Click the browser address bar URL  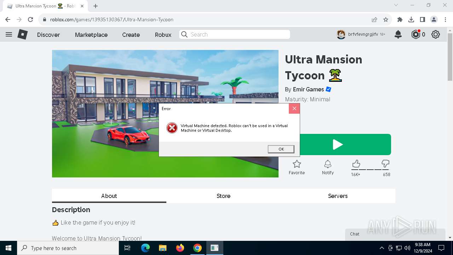point(112,19)
